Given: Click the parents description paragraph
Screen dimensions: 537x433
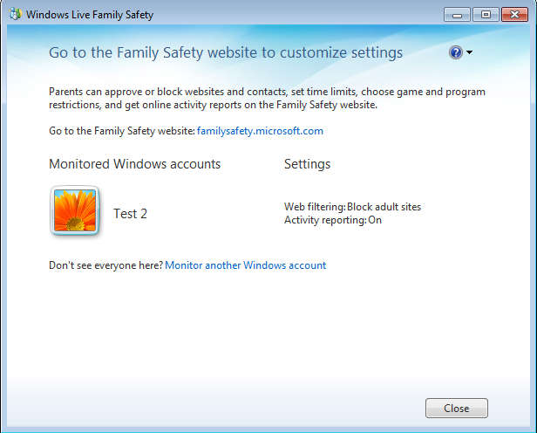Looking at the screenshot, I should [x=267, y=98].
